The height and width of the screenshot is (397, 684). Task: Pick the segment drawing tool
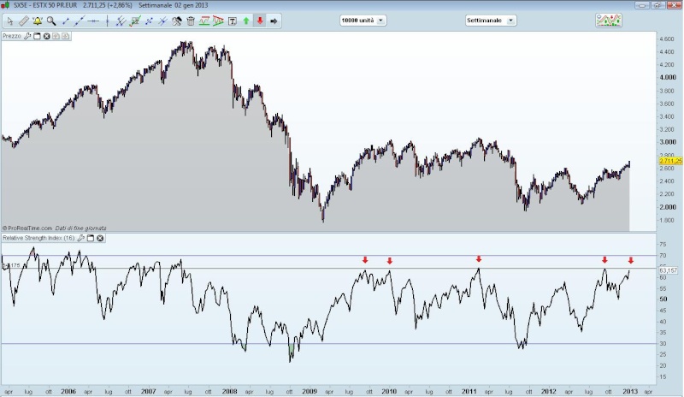(66, 21)
